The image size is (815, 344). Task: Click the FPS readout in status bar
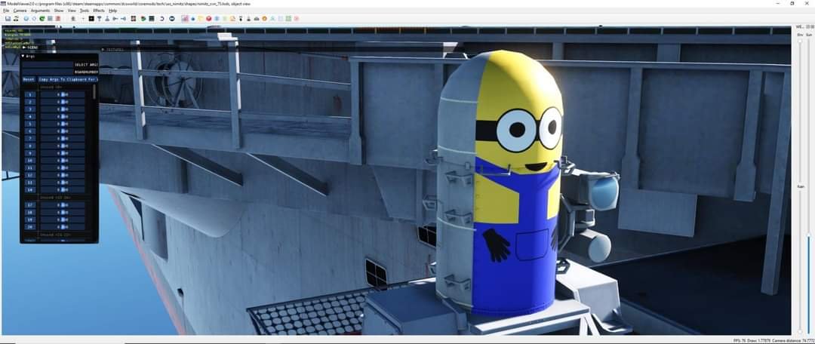[x=739, y=340]
